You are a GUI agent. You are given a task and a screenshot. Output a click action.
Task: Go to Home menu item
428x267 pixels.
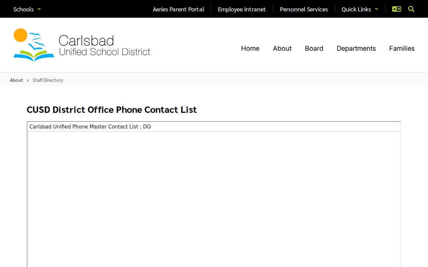(x=250, y=48)
